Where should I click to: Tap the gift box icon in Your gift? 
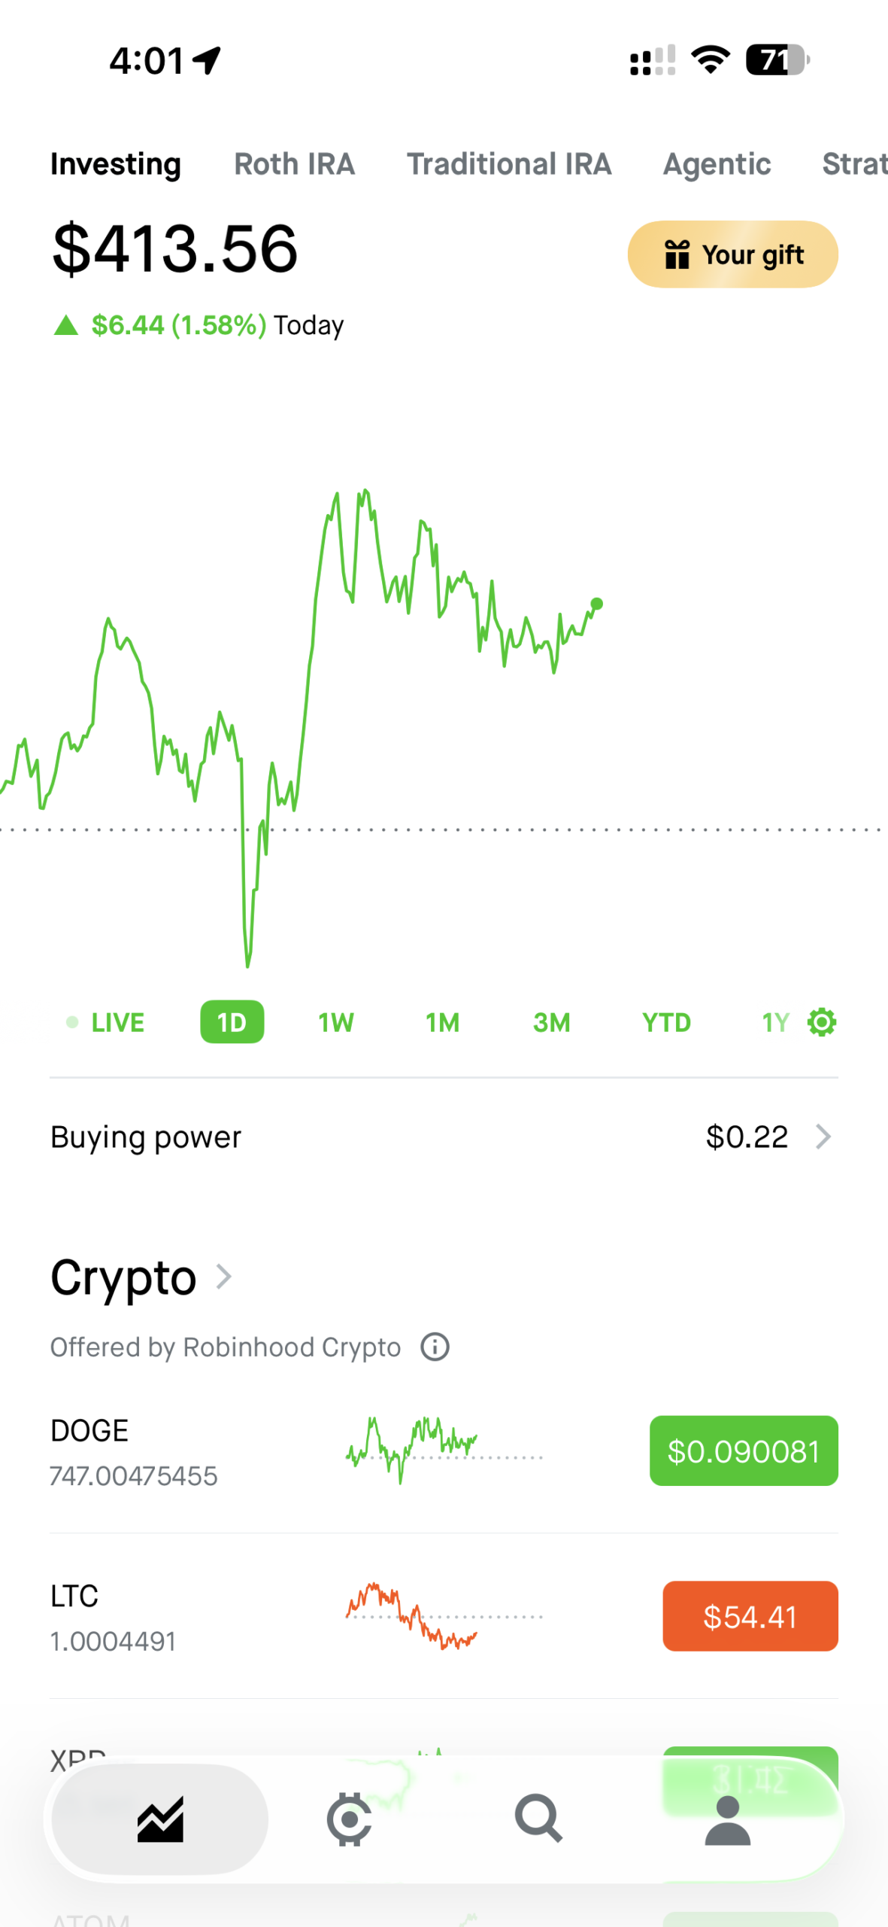[677, 254]
